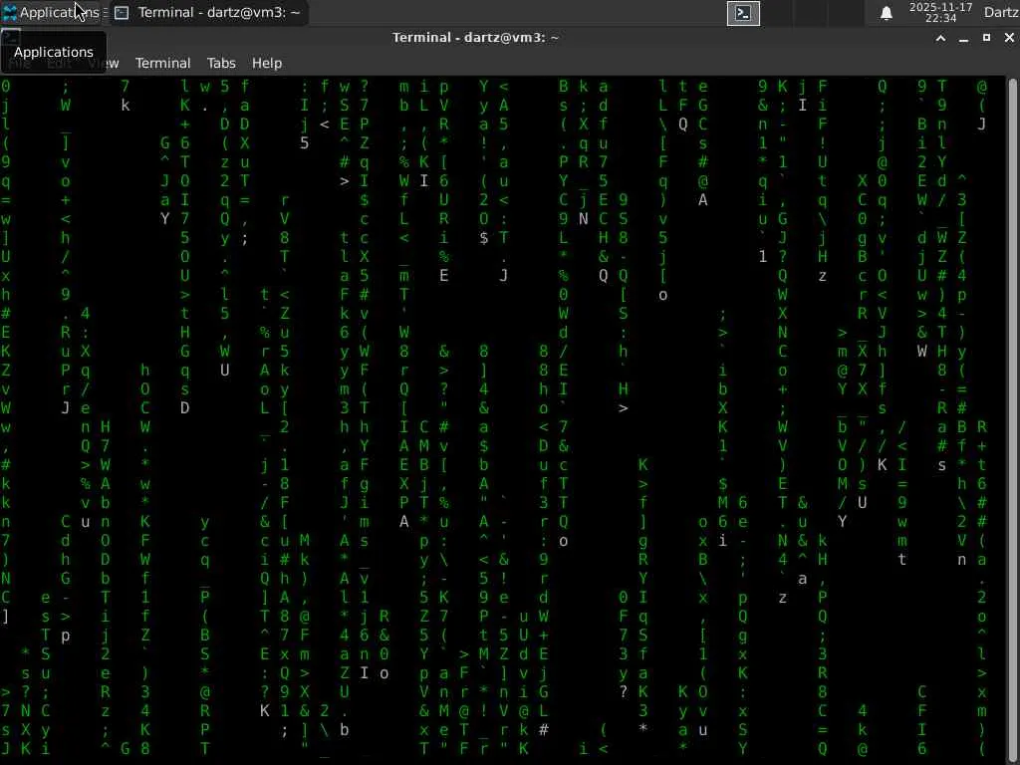This screenshot has height=765, width=1020.
Task: Click the terminal prompt icon in the top panel
Action: tap(743, 13)
